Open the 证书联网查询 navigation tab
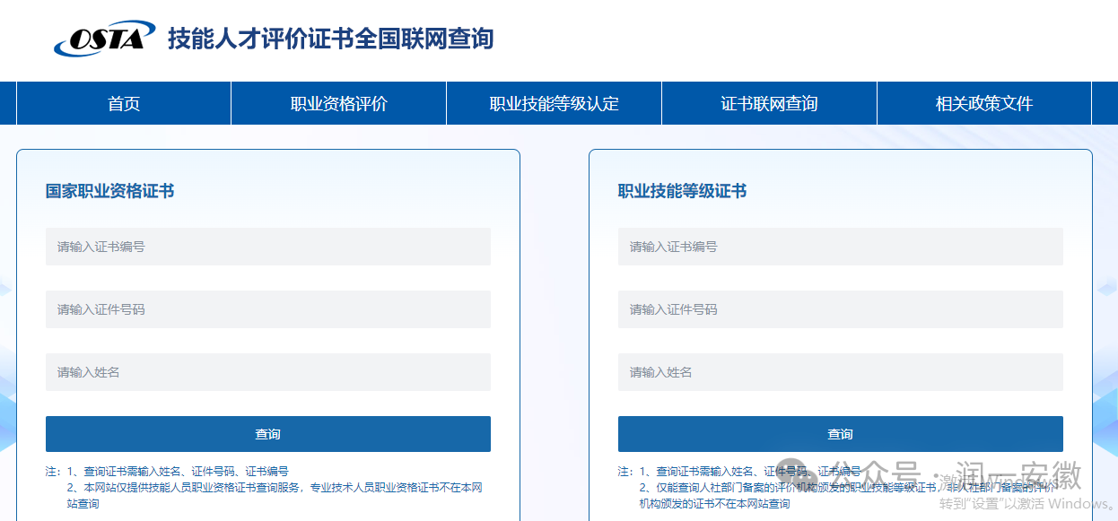Viewport: 1118px width, 521px height. pyautogui.click(x=769, y=103)
